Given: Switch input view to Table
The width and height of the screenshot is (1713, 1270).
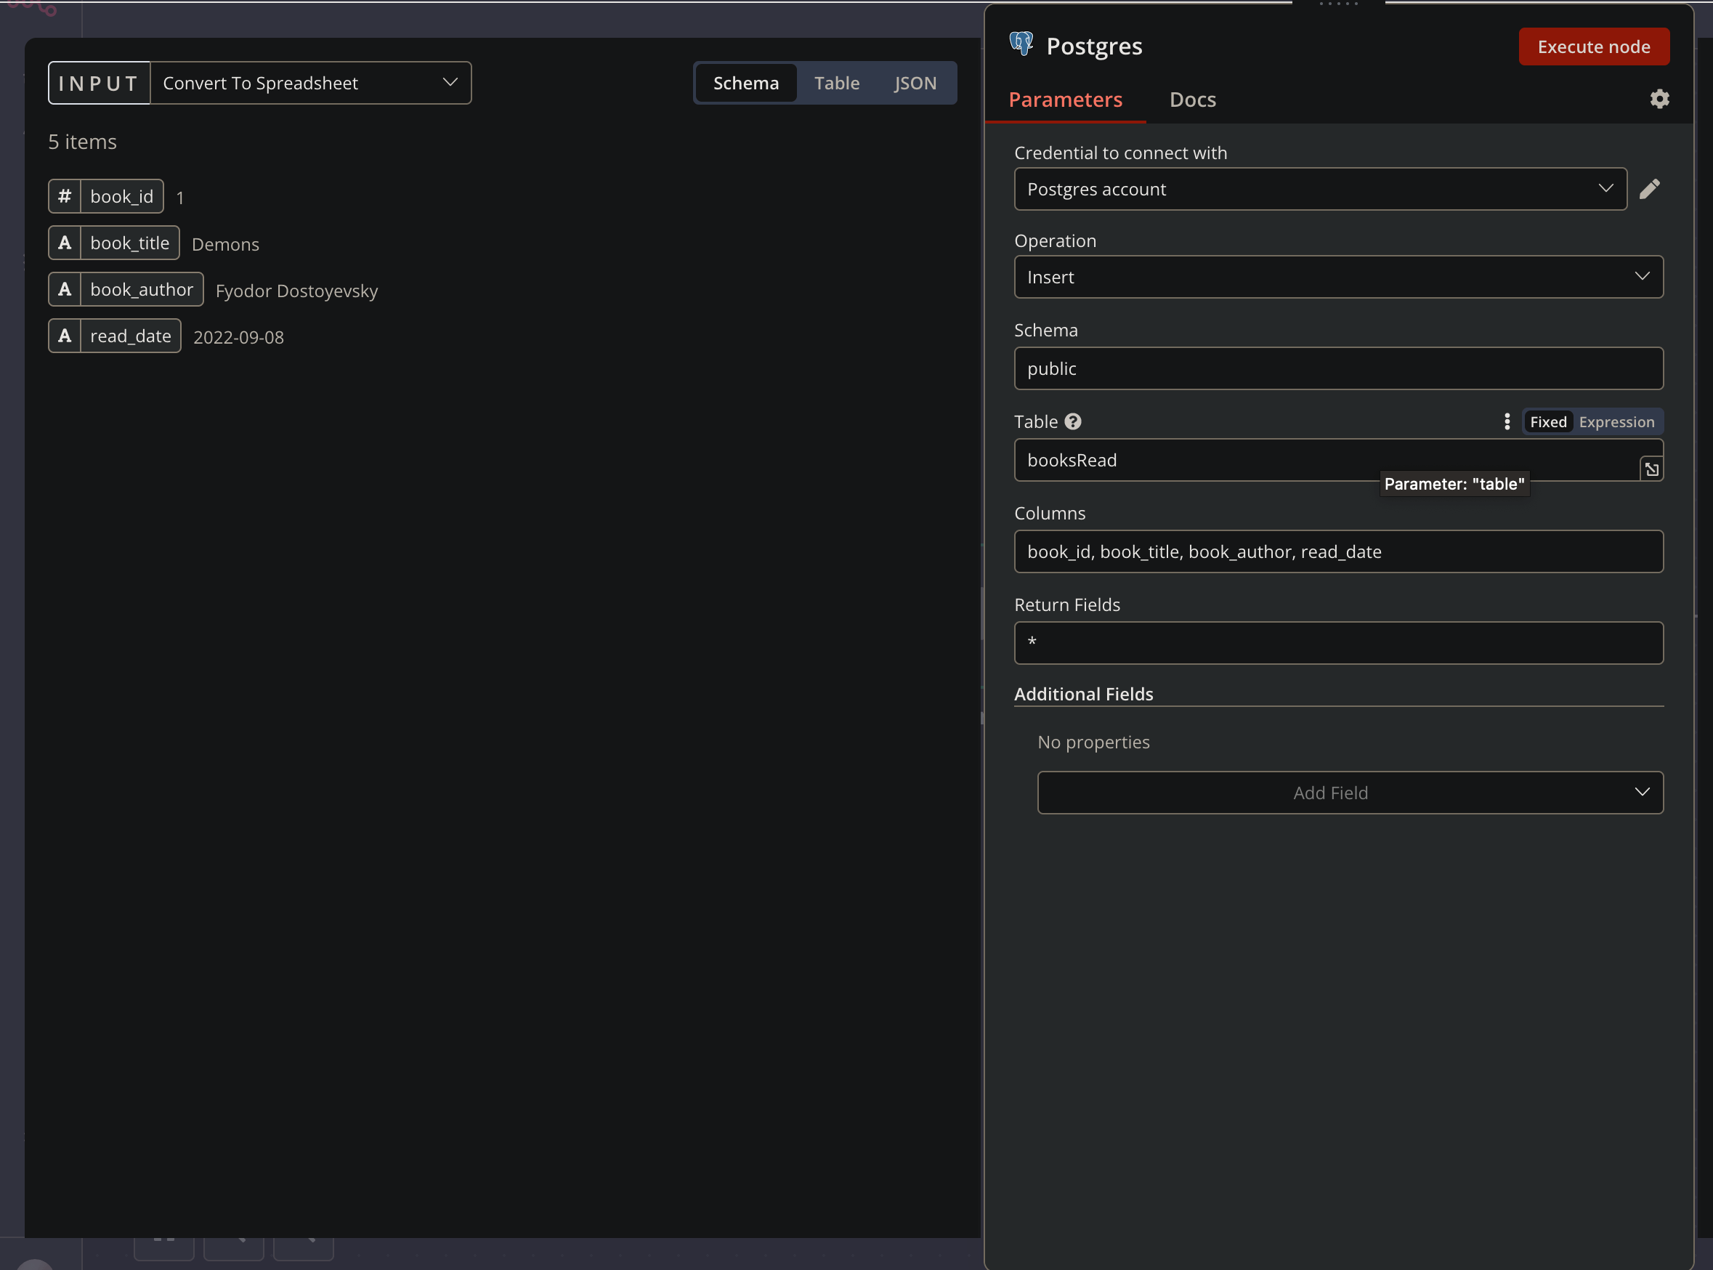Looking at the screenshot, I should click(x=837, y=82).
